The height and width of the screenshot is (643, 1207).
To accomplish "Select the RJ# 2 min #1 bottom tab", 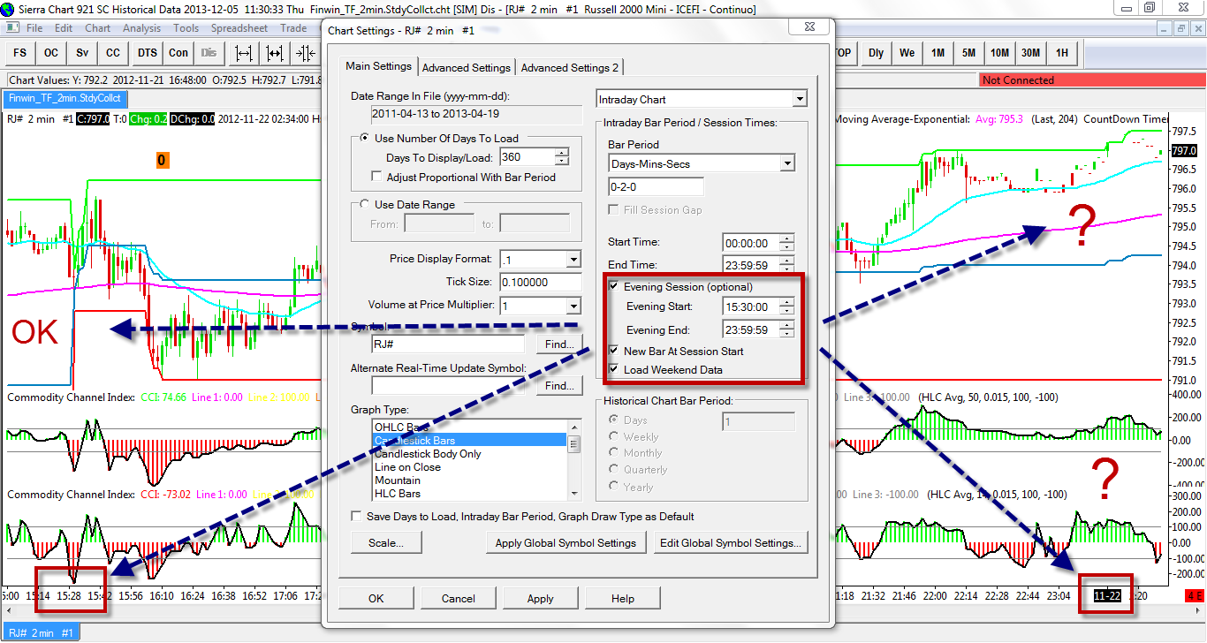I will (x=41, y=632).
